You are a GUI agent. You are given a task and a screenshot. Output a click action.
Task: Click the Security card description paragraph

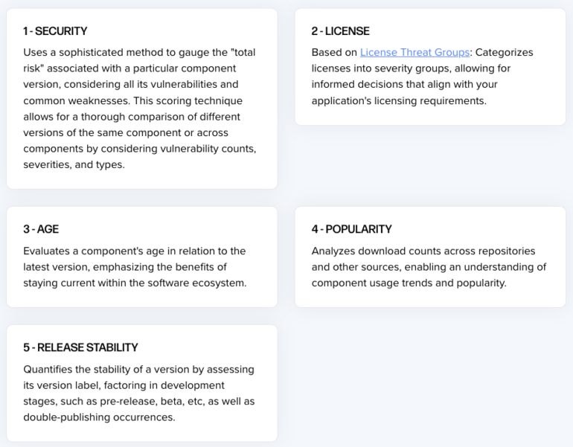(x=140, y=109)
